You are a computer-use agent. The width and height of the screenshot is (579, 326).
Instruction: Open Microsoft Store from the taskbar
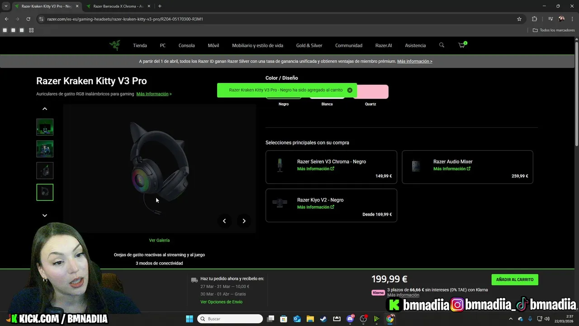tap(284, 319)
